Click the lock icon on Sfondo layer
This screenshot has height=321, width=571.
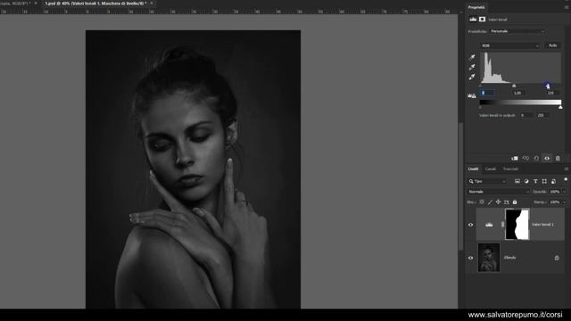pos(557,258)
